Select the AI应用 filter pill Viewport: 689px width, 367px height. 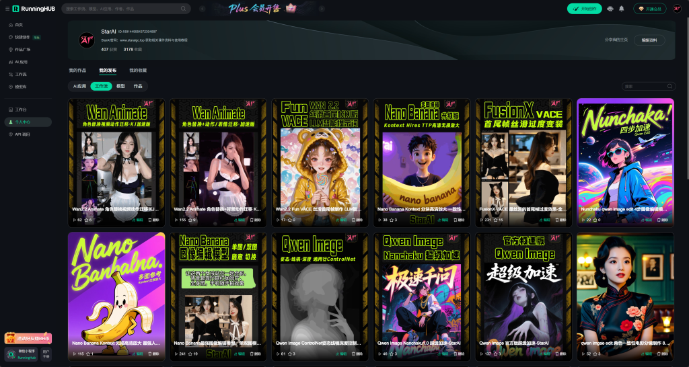pos(78,86)
